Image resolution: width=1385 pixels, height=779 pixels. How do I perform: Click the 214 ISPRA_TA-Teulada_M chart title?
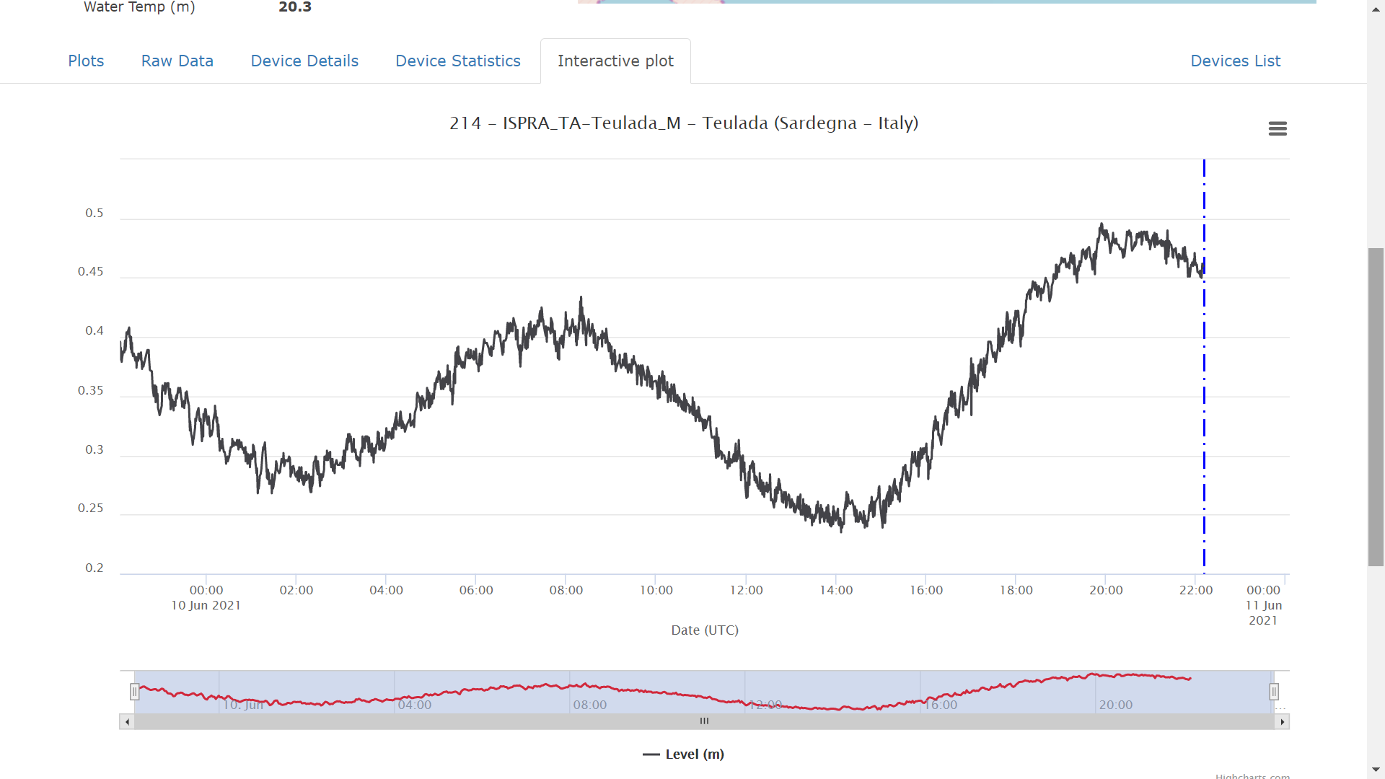(682, 123)
